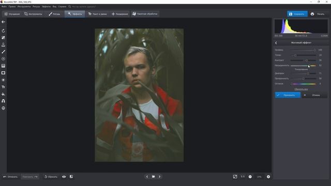Screen dimensions: 331x186
Task: Select the correction brush tool icon
Action: tap(3, 52)
